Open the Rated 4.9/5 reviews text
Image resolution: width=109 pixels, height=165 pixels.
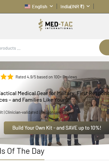coord(46,77)
